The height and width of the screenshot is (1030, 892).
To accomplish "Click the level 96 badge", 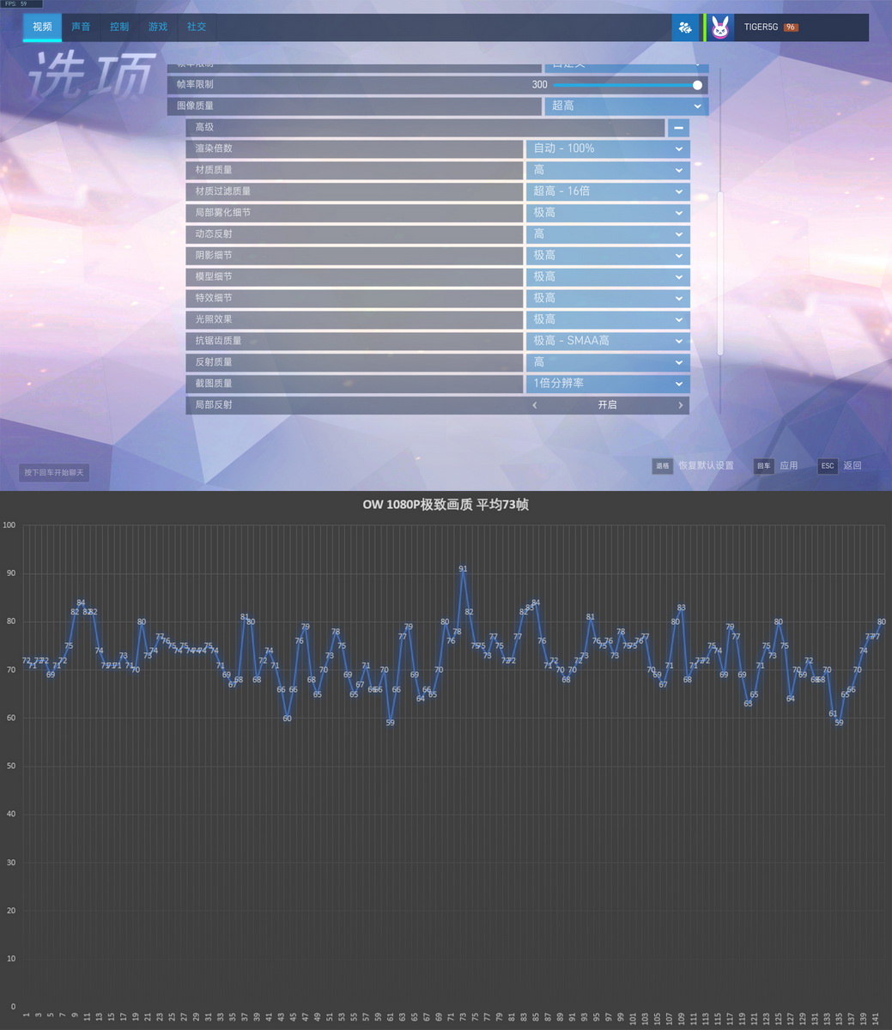I will [791, 27].
